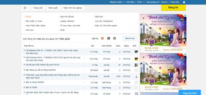The image size is (206, 95).
Task: Click arrow icon beside HP Elitebook listing
Action: pyautogui.click(x=24, y=50)
